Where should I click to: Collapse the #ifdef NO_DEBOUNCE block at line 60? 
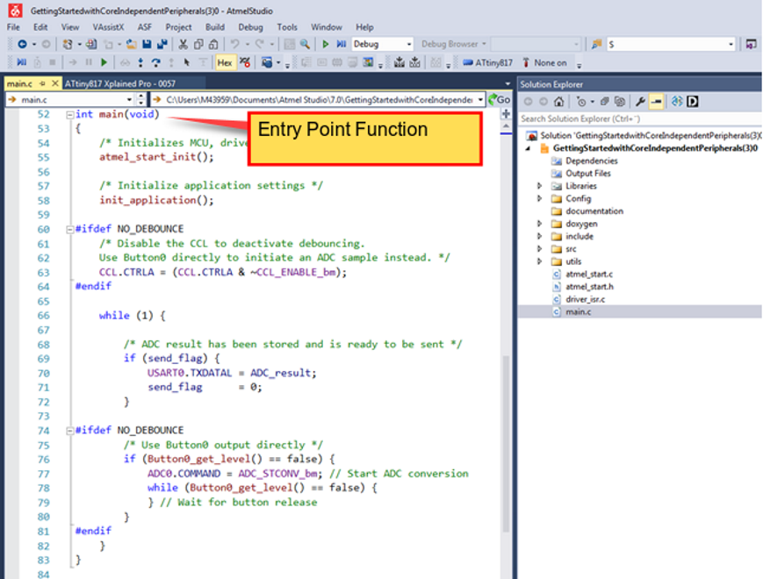70,230
